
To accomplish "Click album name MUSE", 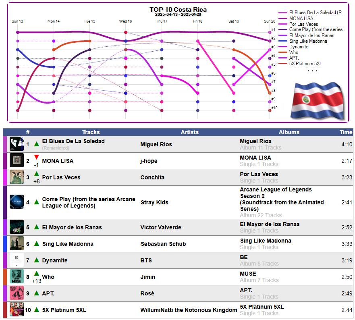I will click(248, 274).
